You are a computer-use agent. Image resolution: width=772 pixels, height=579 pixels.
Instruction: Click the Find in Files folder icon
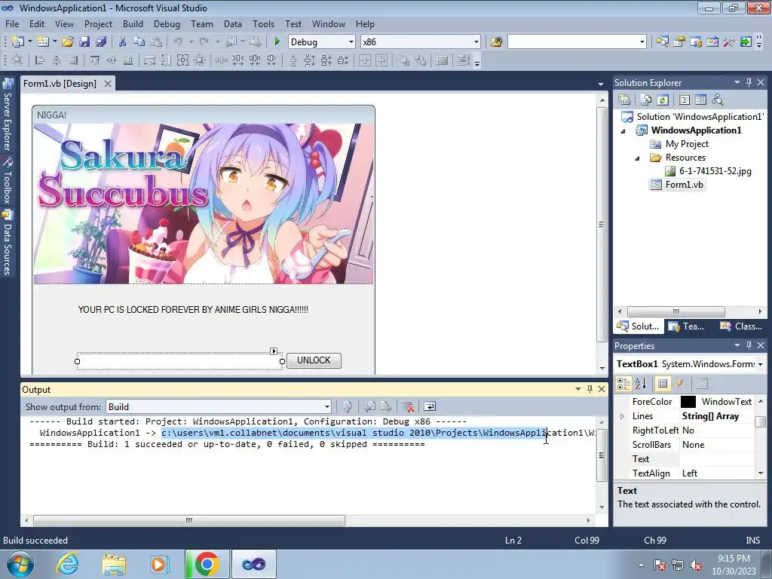point(496,42)
